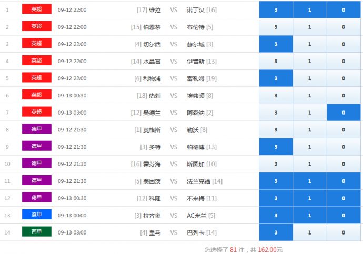Choose 1 for 奥格斯 vs 勒沃
This screenshot has width=363, height=254.
[310, 129]
